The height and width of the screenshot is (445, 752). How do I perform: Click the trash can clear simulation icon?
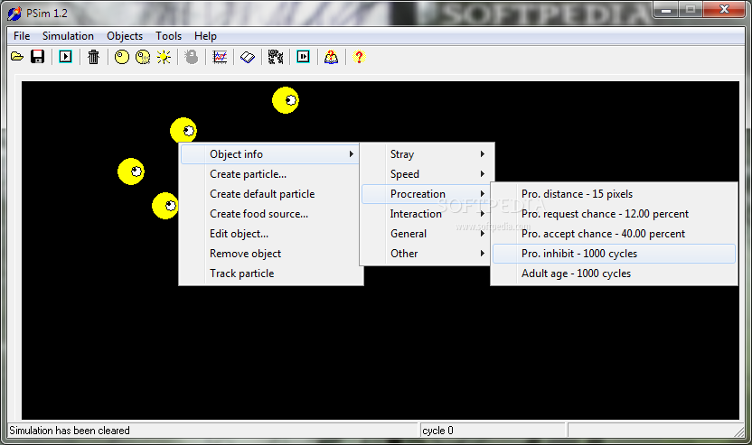[x=93, y=57]
